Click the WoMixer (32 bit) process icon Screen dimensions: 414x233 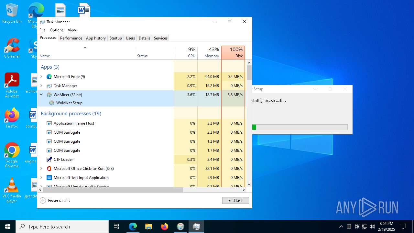(49, 95)
